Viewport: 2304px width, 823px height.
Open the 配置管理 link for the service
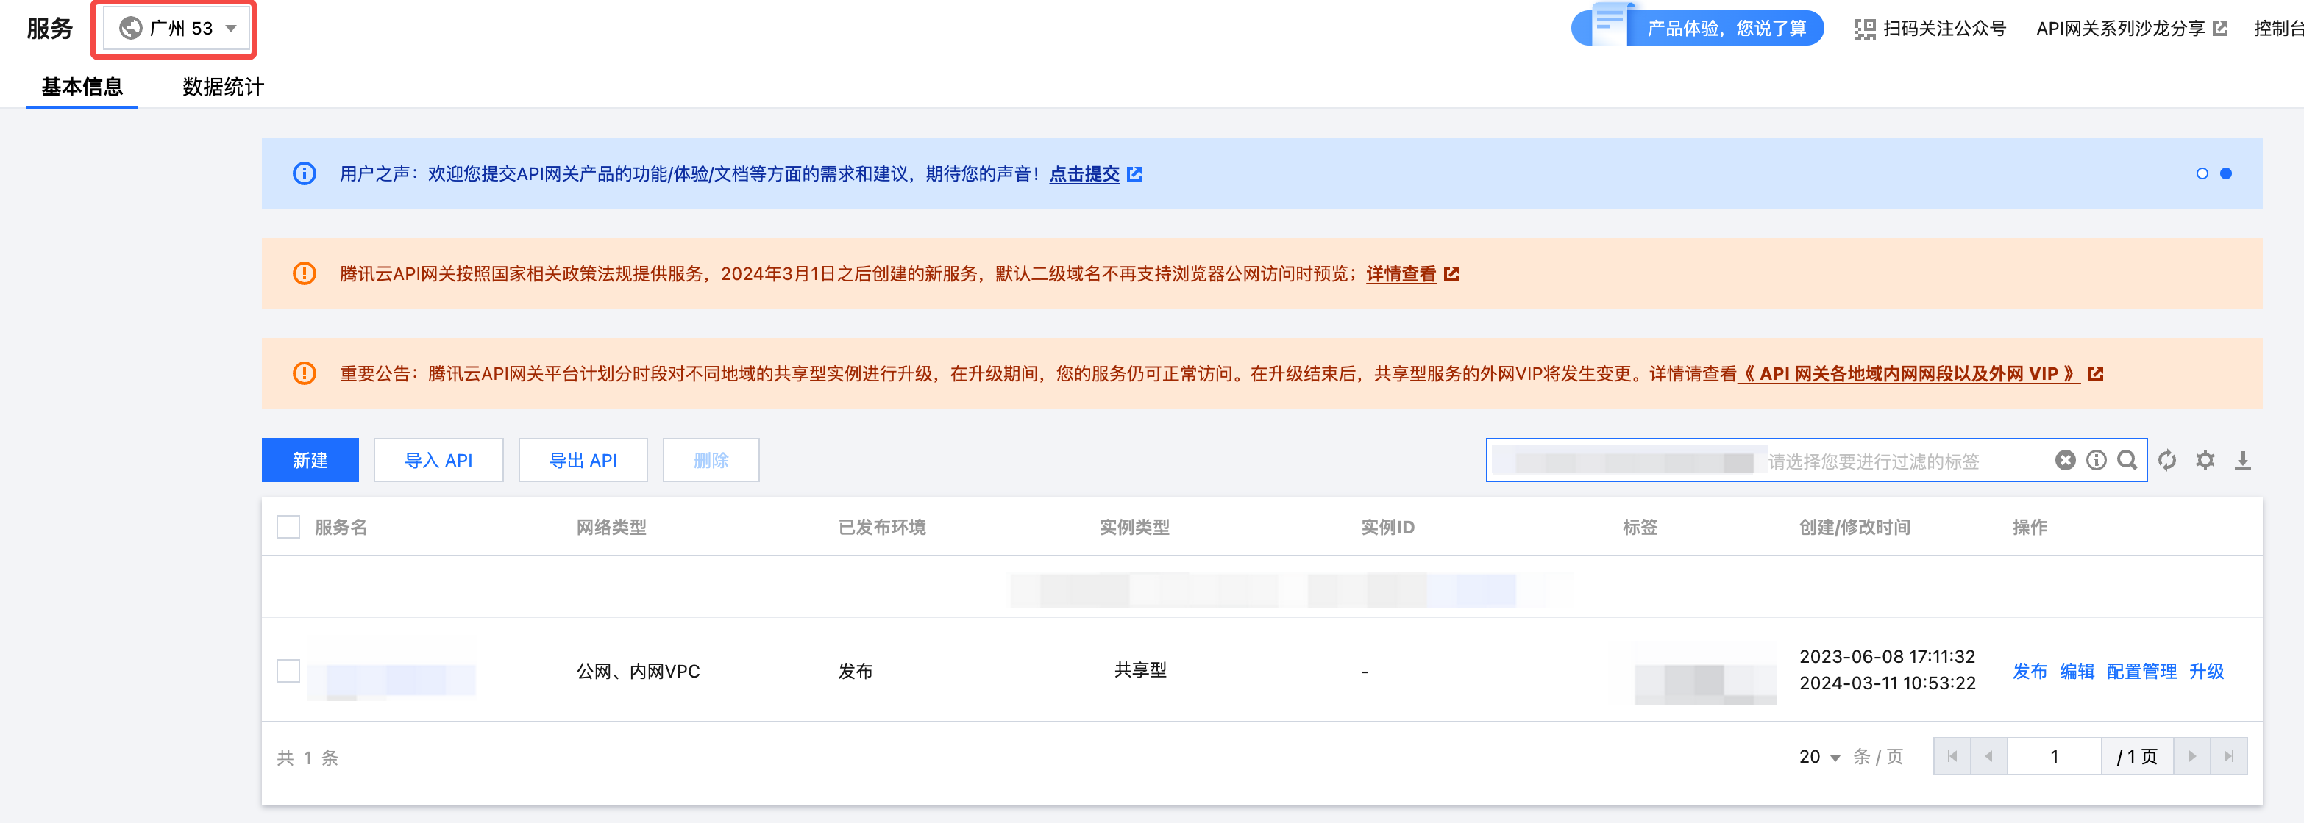click(x=2141, y=671)
